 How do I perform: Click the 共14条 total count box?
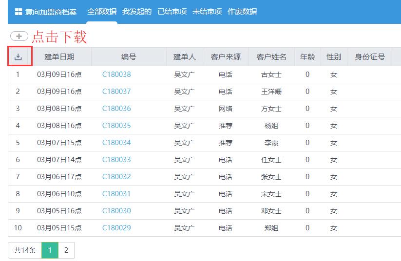click(x=25, y=250)
